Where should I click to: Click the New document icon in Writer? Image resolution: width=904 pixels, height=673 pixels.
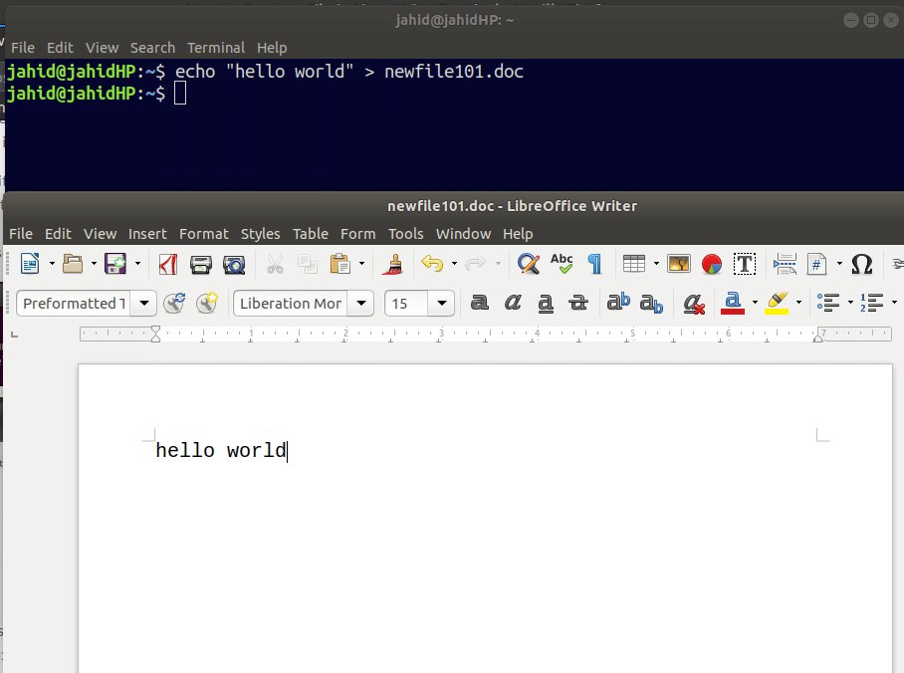point(30,264)
